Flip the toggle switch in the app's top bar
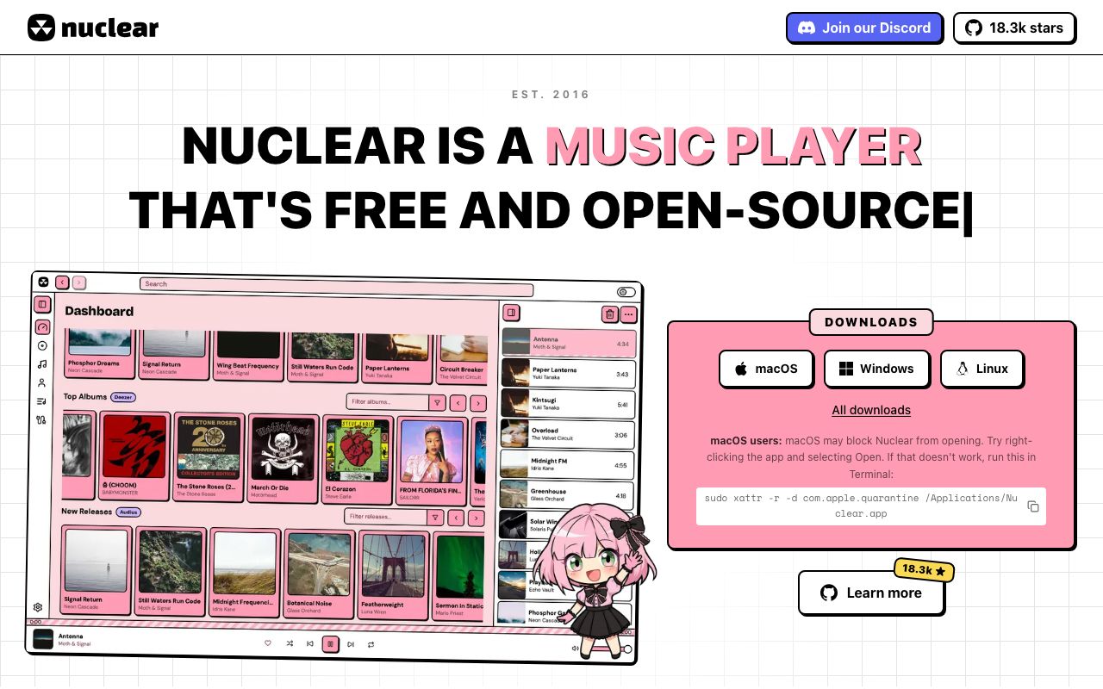Screen dimensions: 1103x689 626,292
